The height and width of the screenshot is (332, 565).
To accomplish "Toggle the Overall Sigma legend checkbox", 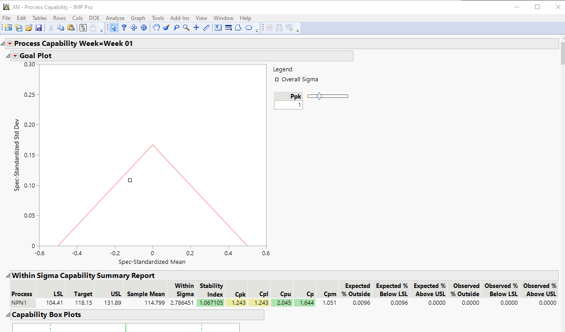I will pyautogui.click(x=277, y=79).
